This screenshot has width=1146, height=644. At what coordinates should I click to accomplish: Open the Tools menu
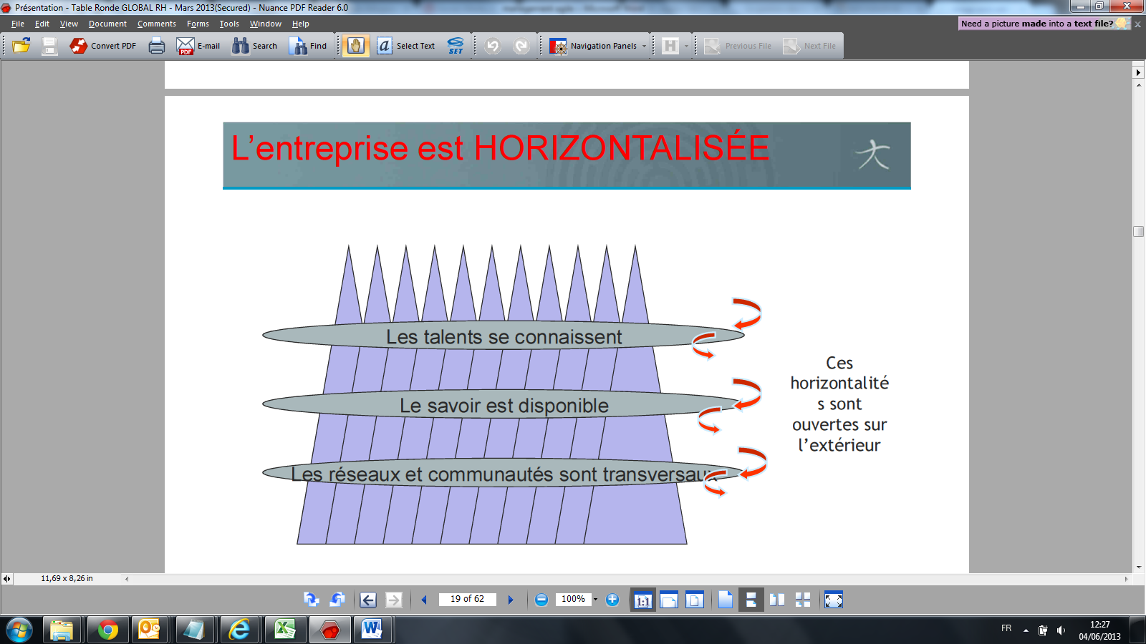tap(229, 24)
